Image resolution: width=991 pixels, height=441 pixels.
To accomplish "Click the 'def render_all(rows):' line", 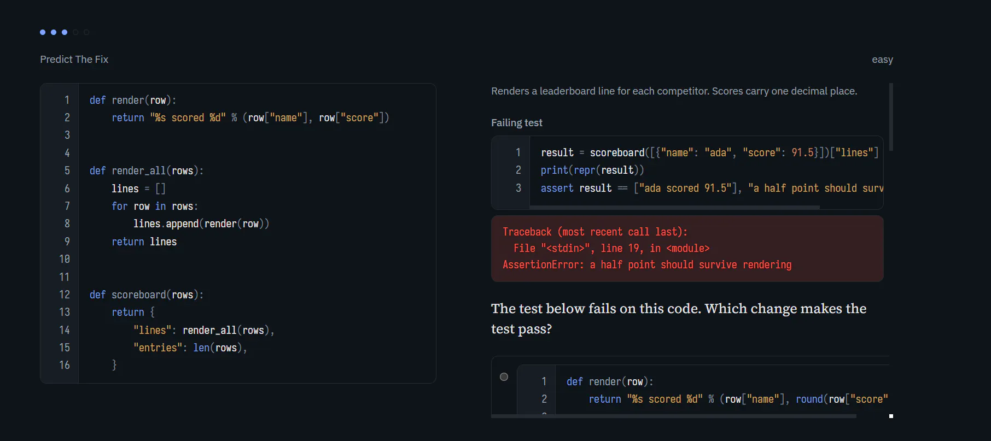I will [147, 170].
